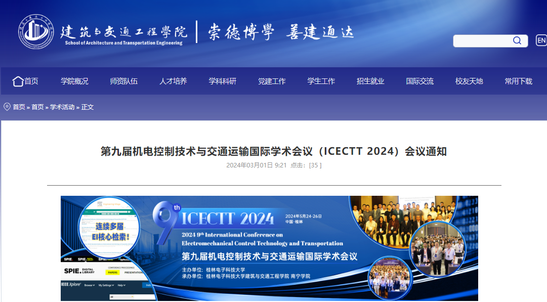The width and height of the screenshot is (547, 302).
Task: Open the 人才培养 menu
Action: (x=173, y=81)
